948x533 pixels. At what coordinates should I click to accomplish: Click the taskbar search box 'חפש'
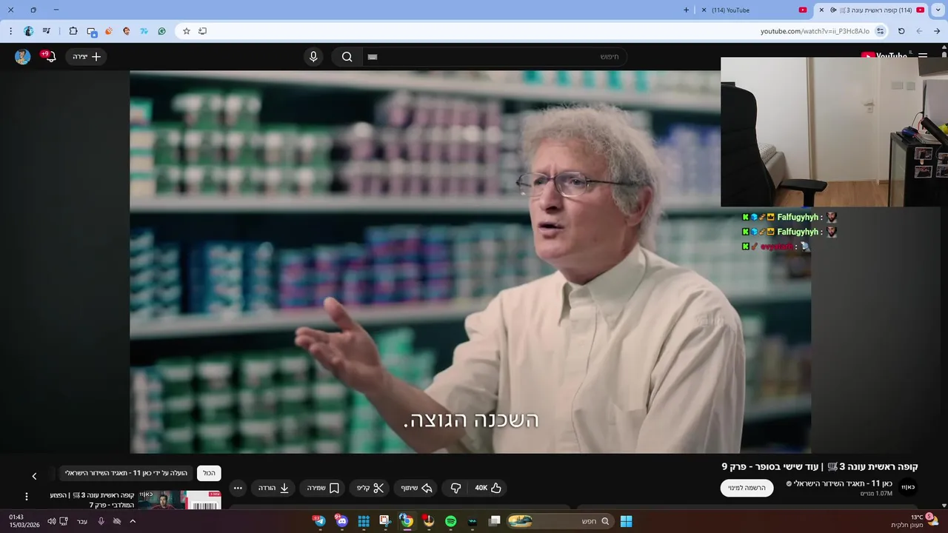tap(559, 521)
